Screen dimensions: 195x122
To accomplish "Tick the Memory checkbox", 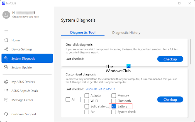I will [114, 95].
